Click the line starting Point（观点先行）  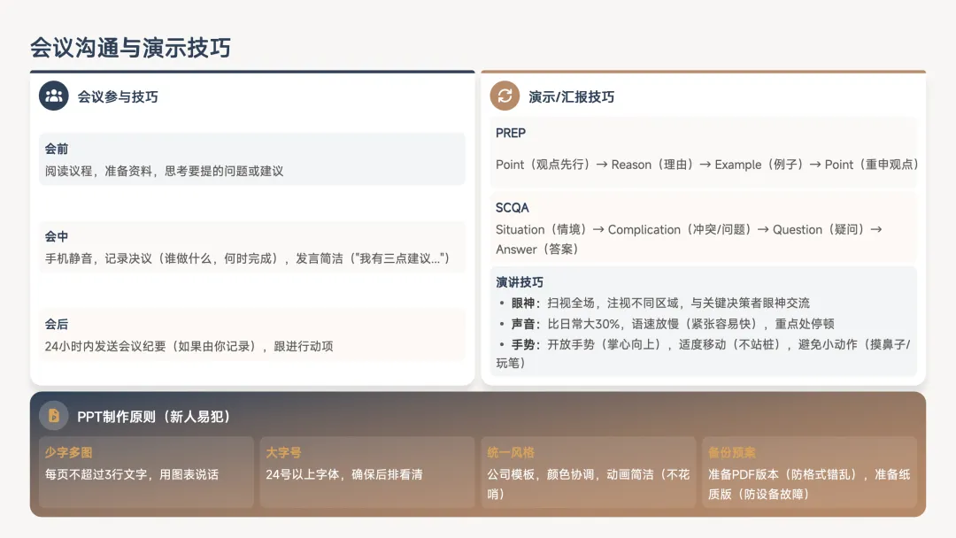(x=707, y=165)
